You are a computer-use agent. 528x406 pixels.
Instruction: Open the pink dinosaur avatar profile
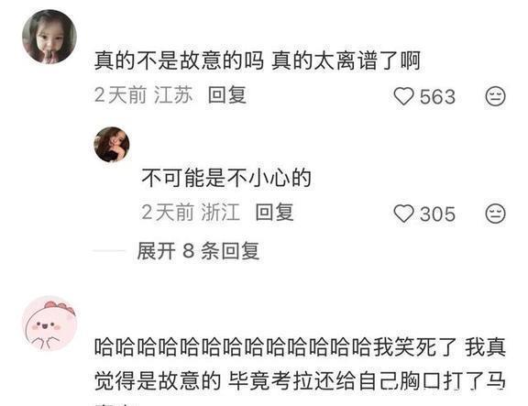[x=49, y=324]
